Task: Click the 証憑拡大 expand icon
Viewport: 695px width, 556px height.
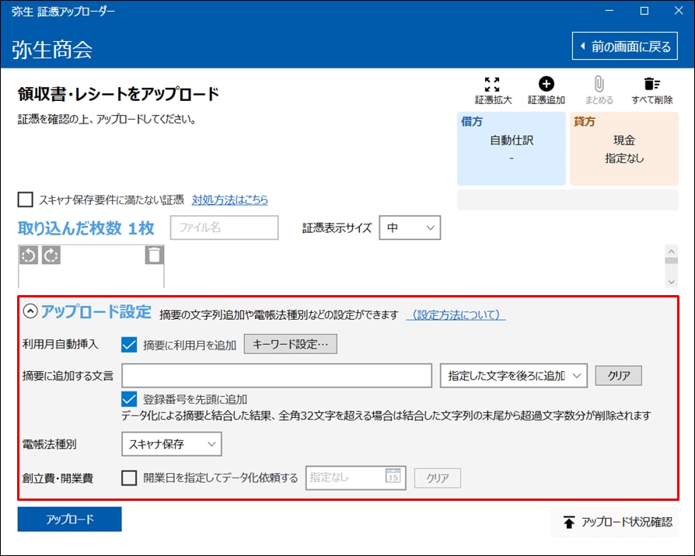Action: [x=492, y=85]
